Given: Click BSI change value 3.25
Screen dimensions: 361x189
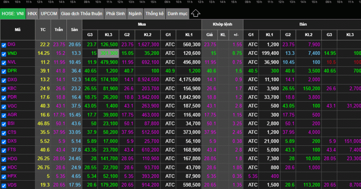Looking at the screenshot, I should click(x=237, y=124).
